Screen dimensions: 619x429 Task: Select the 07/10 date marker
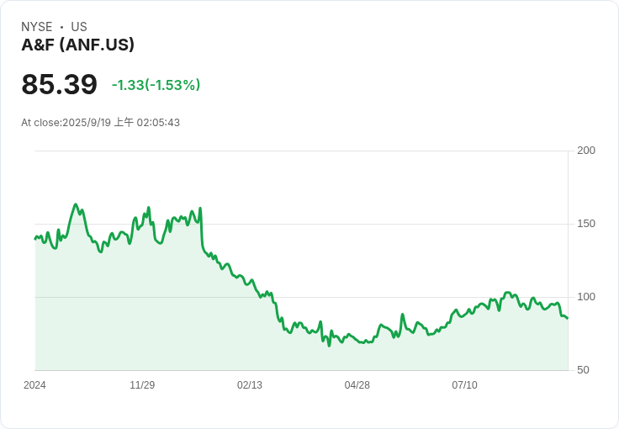pos(464,385)
